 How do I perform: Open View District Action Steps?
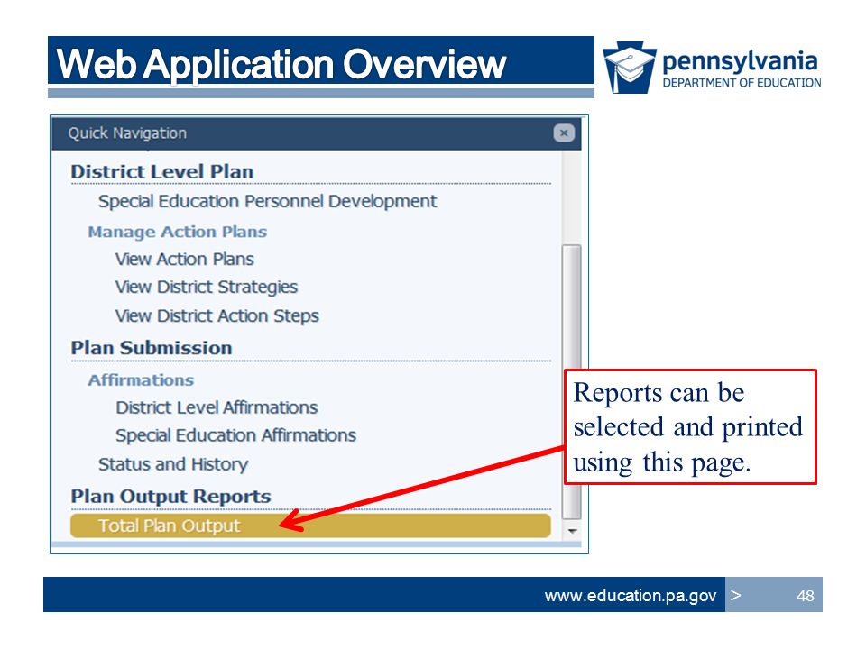(217, 315)
